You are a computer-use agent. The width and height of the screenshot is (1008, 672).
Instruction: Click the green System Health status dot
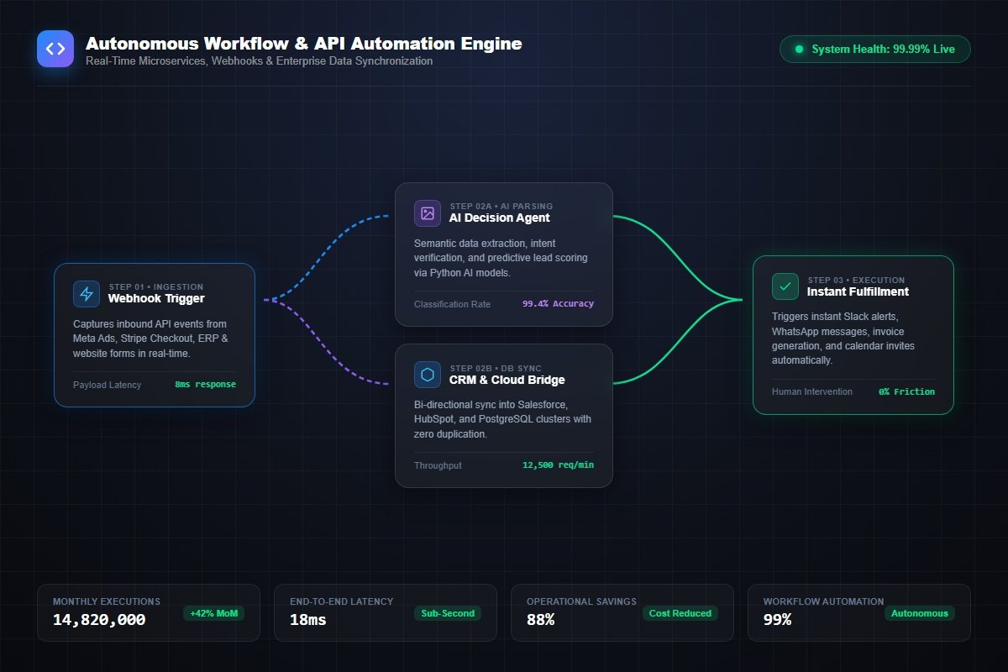799,50
